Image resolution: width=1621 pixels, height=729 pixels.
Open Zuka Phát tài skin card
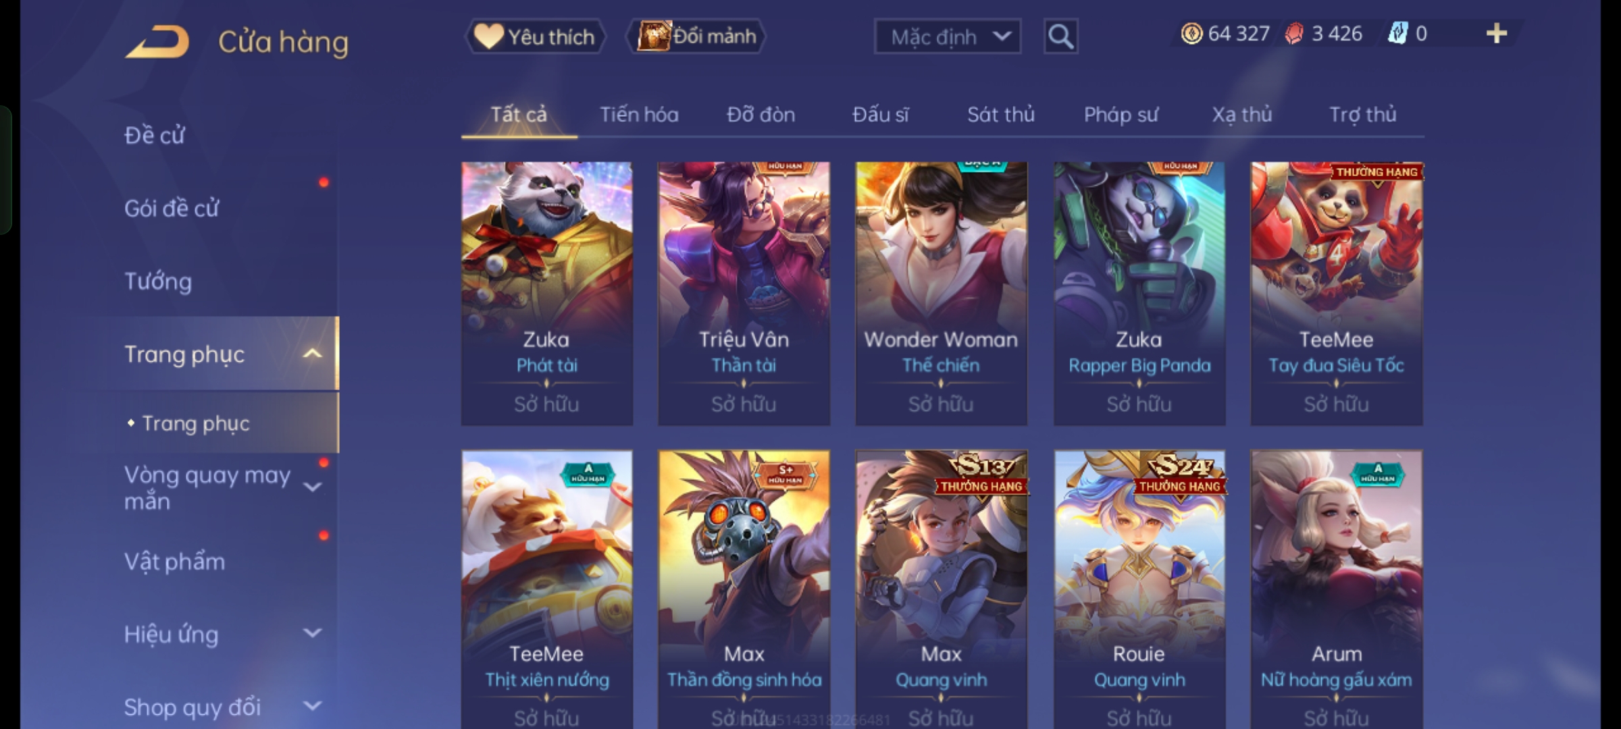pyautogui.click(x=547, y=294)
